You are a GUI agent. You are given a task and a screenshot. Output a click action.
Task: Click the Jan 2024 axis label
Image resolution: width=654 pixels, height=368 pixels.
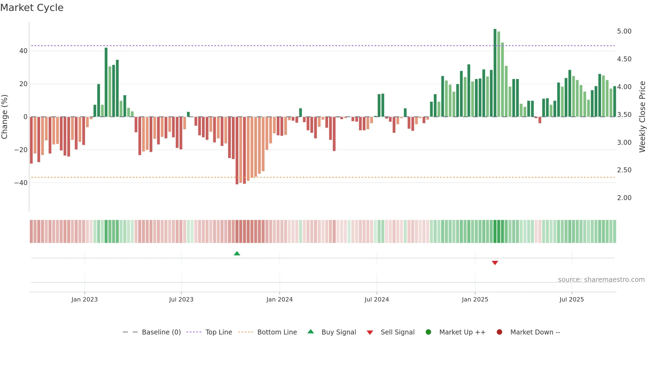coord(280,300)
